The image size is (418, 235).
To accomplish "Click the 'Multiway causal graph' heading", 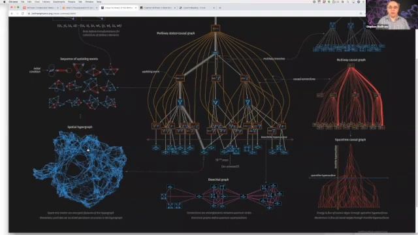I will [351, 60].
